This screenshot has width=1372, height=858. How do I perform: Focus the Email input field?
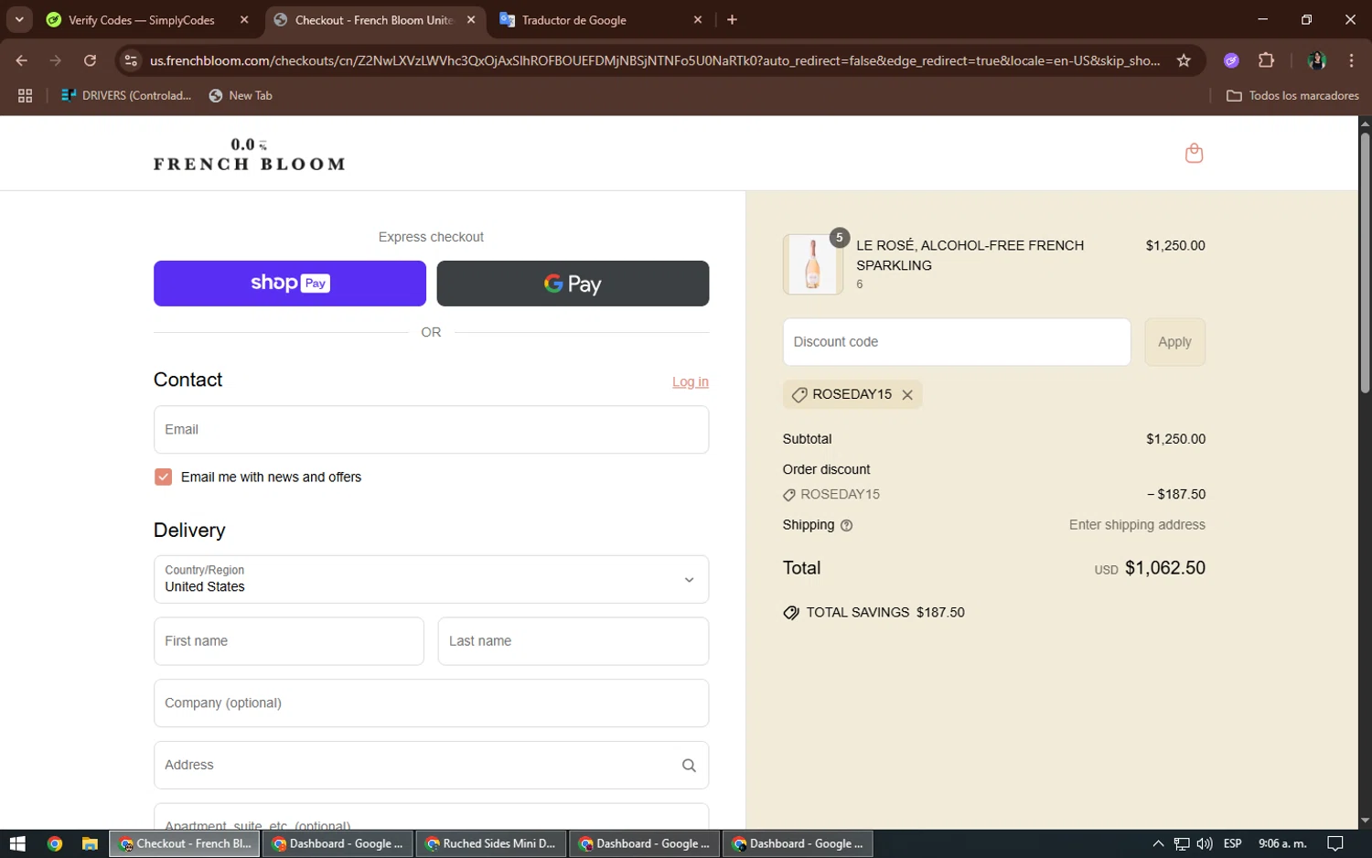point(431,430)
